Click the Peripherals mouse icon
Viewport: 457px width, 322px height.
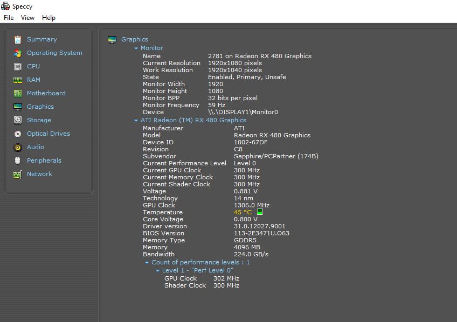18,160
